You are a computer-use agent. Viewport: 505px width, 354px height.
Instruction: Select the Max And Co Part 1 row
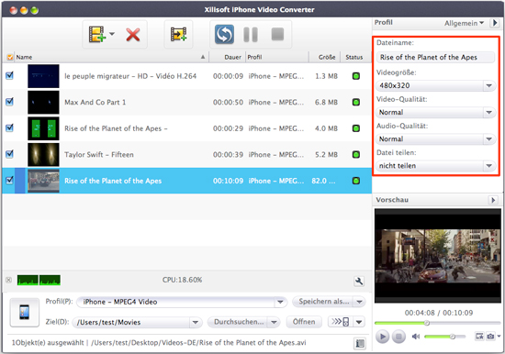186,103
